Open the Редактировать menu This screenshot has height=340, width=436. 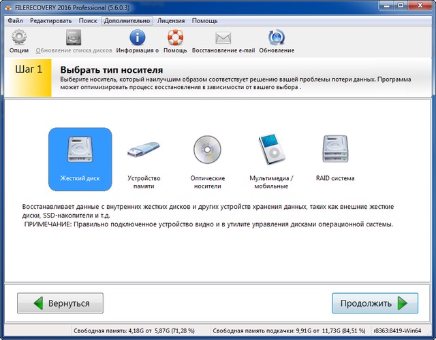pos(50,21)
